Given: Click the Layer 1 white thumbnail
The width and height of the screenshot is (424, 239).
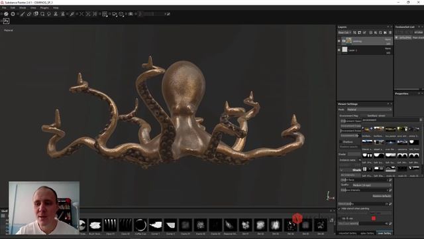Looking at the screenshot, I should click(x=344, y=50).
